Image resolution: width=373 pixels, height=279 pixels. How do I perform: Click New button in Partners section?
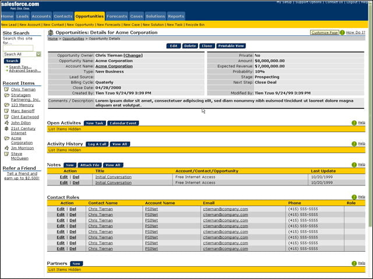(x=76, y=263)
